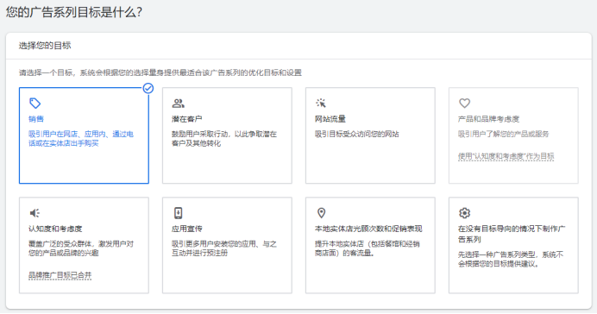Click the price tag icon for 销售
Image resolution: width=597 pixels, height=314 pixels.
coord(35,104)
